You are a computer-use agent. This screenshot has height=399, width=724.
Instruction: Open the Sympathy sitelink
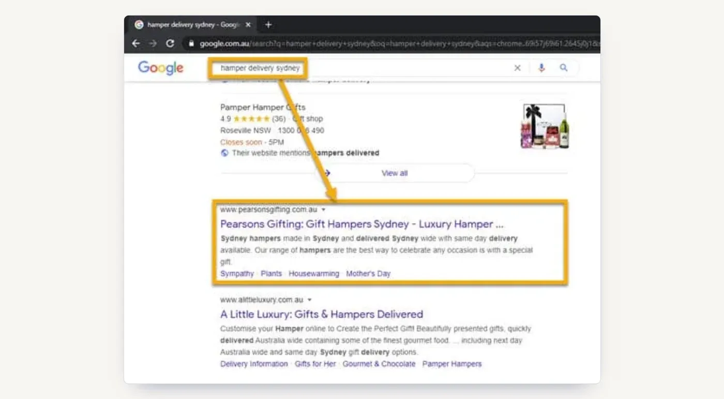(237, 273)
